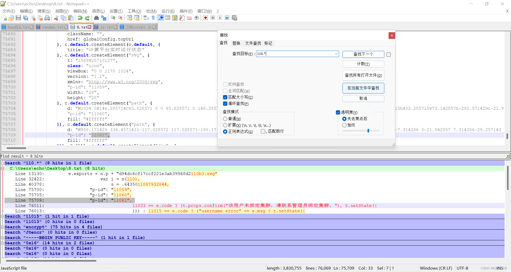The width and height of the screenshot is (511, 272).
Task: Open 文件 menu
Action: 9,11
